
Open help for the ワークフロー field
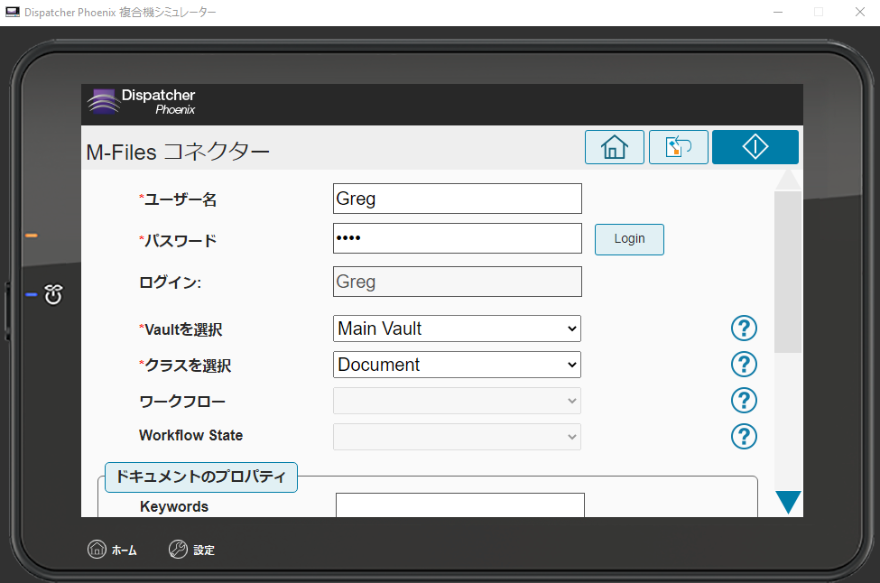point(744,400)
